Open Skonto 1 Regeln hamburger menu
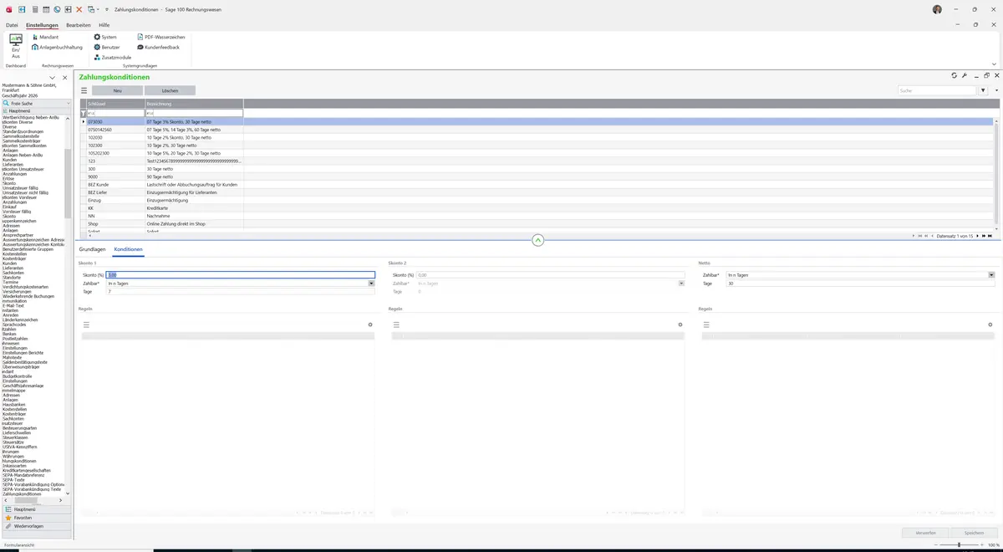This screenshot has height=552, width=1003. coord(85,325)
